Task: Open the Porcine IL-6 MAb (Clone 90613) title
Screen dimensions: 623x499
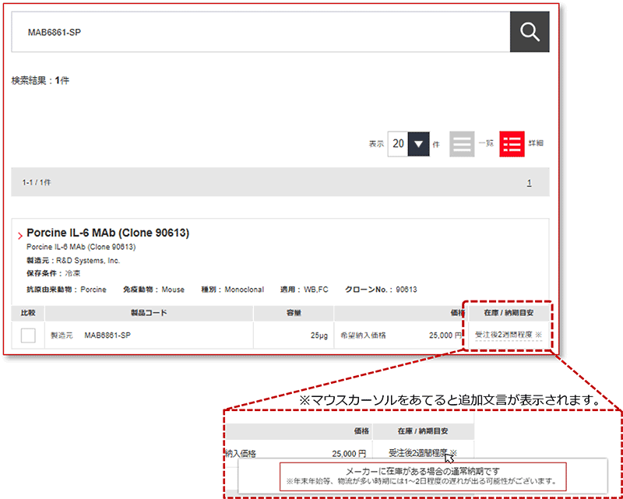Action: 107,233
